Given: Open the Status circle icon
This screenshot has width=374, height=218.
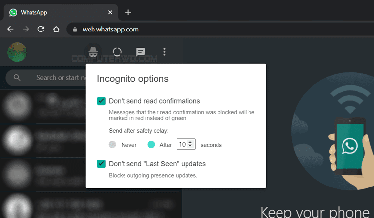Looking at the screenshot, I should [117, 52].
